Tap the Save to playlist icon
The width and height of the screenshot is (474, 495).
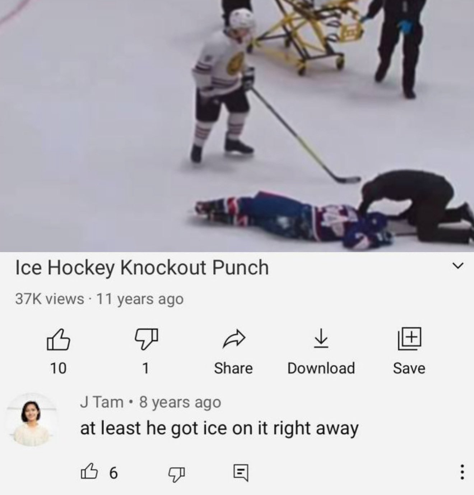pyautogui.click(x=409, y=339)
